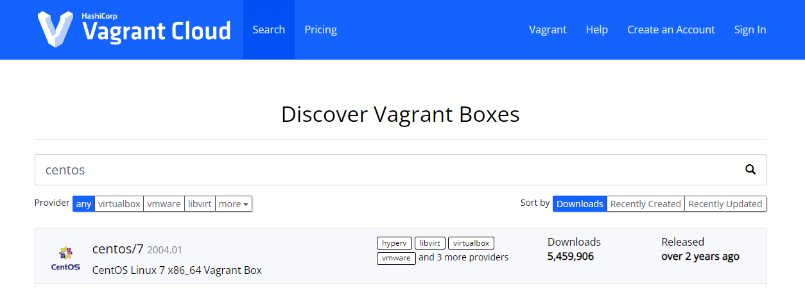Filter by virtualbox provider
This screenshot has width=805, height=288.
pos(119,204)
